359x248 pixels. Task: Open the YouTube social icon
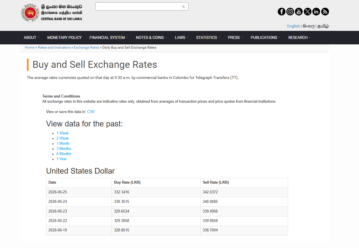[x=299, y=11]
